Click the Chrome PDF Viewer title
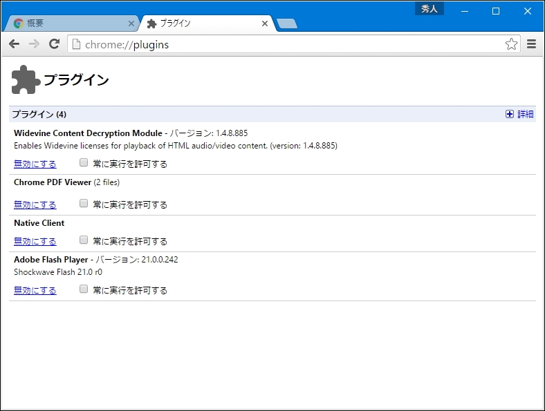Viewport: 545px width, 411px height. tap(53, 182)
